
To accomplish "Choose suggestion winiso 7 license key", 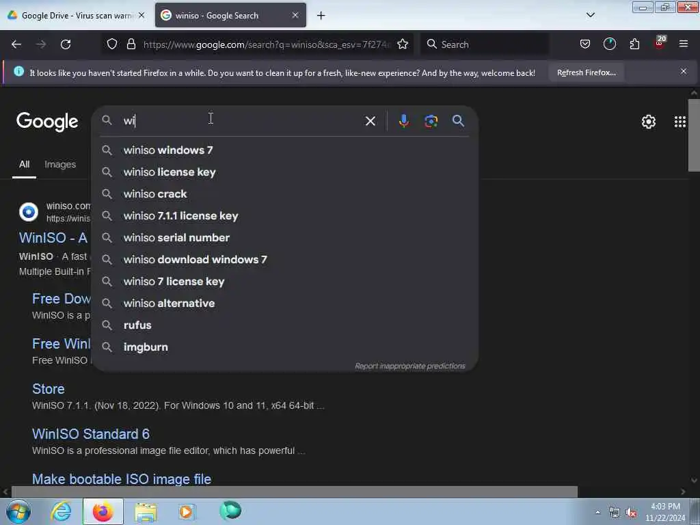I will tap(285, 281).
